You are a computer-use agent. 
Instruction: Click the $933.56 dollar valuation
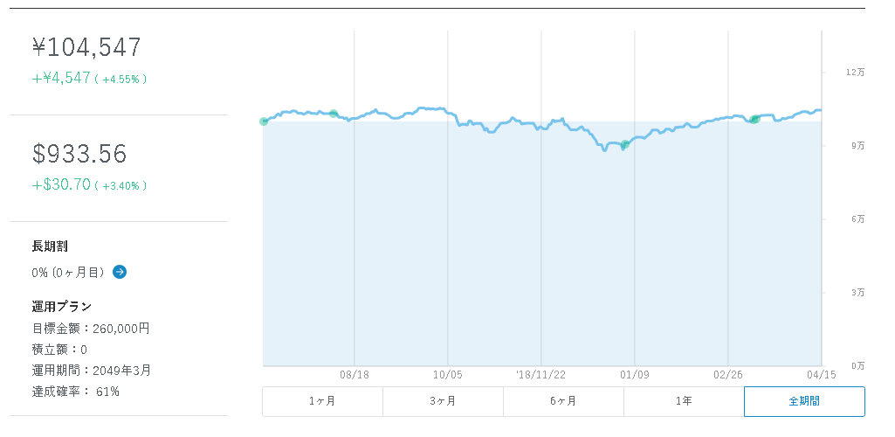tap(79, 154)
